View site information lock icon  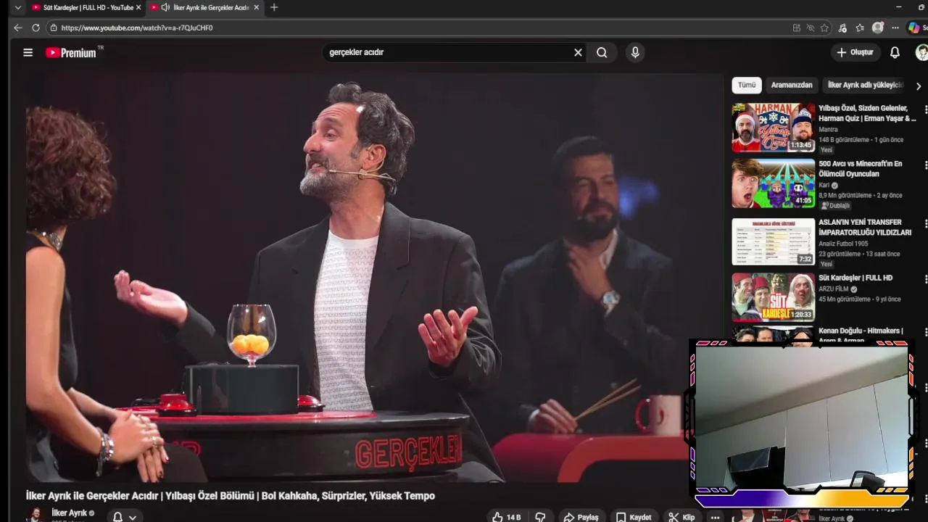(53, 28)
